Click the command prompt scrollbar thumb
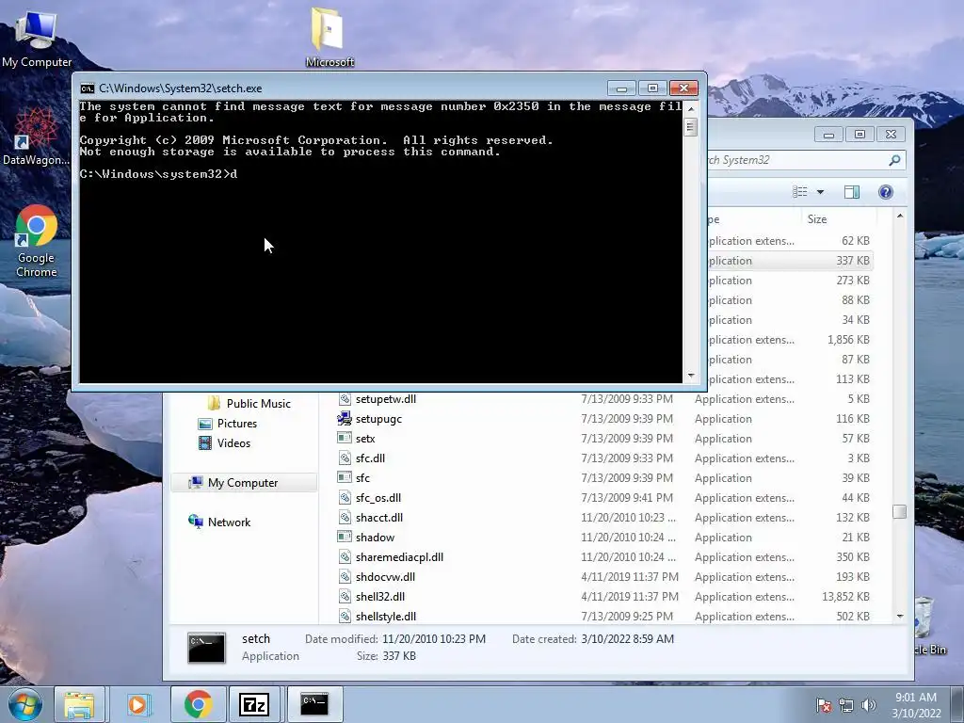 point(691,127)
